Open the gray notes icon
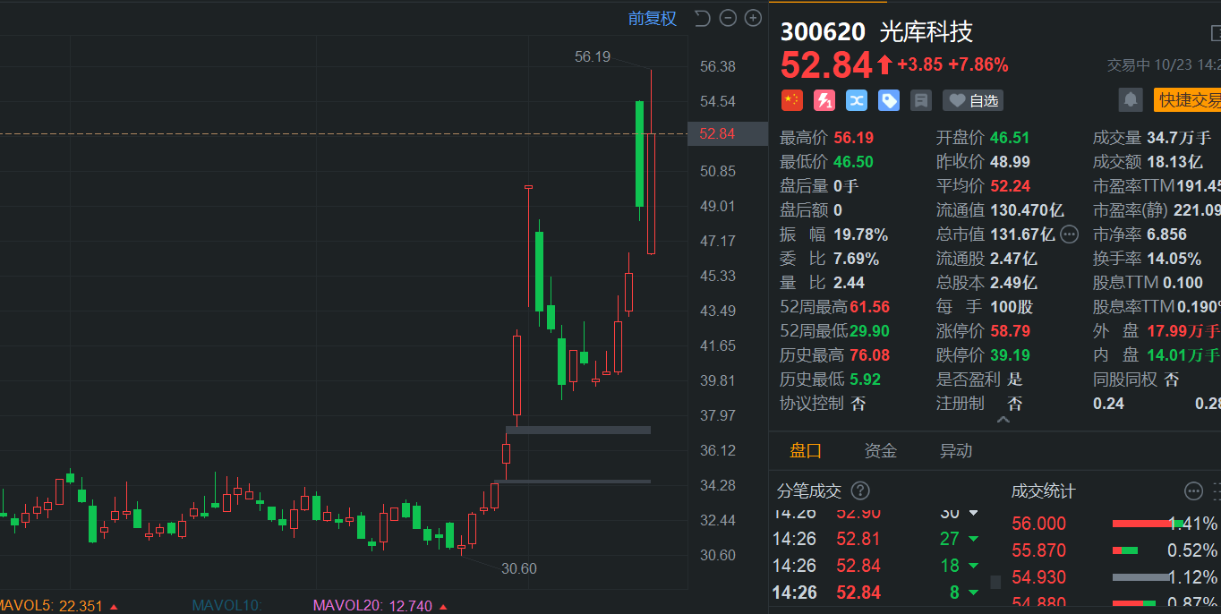 tap(920, 100)
